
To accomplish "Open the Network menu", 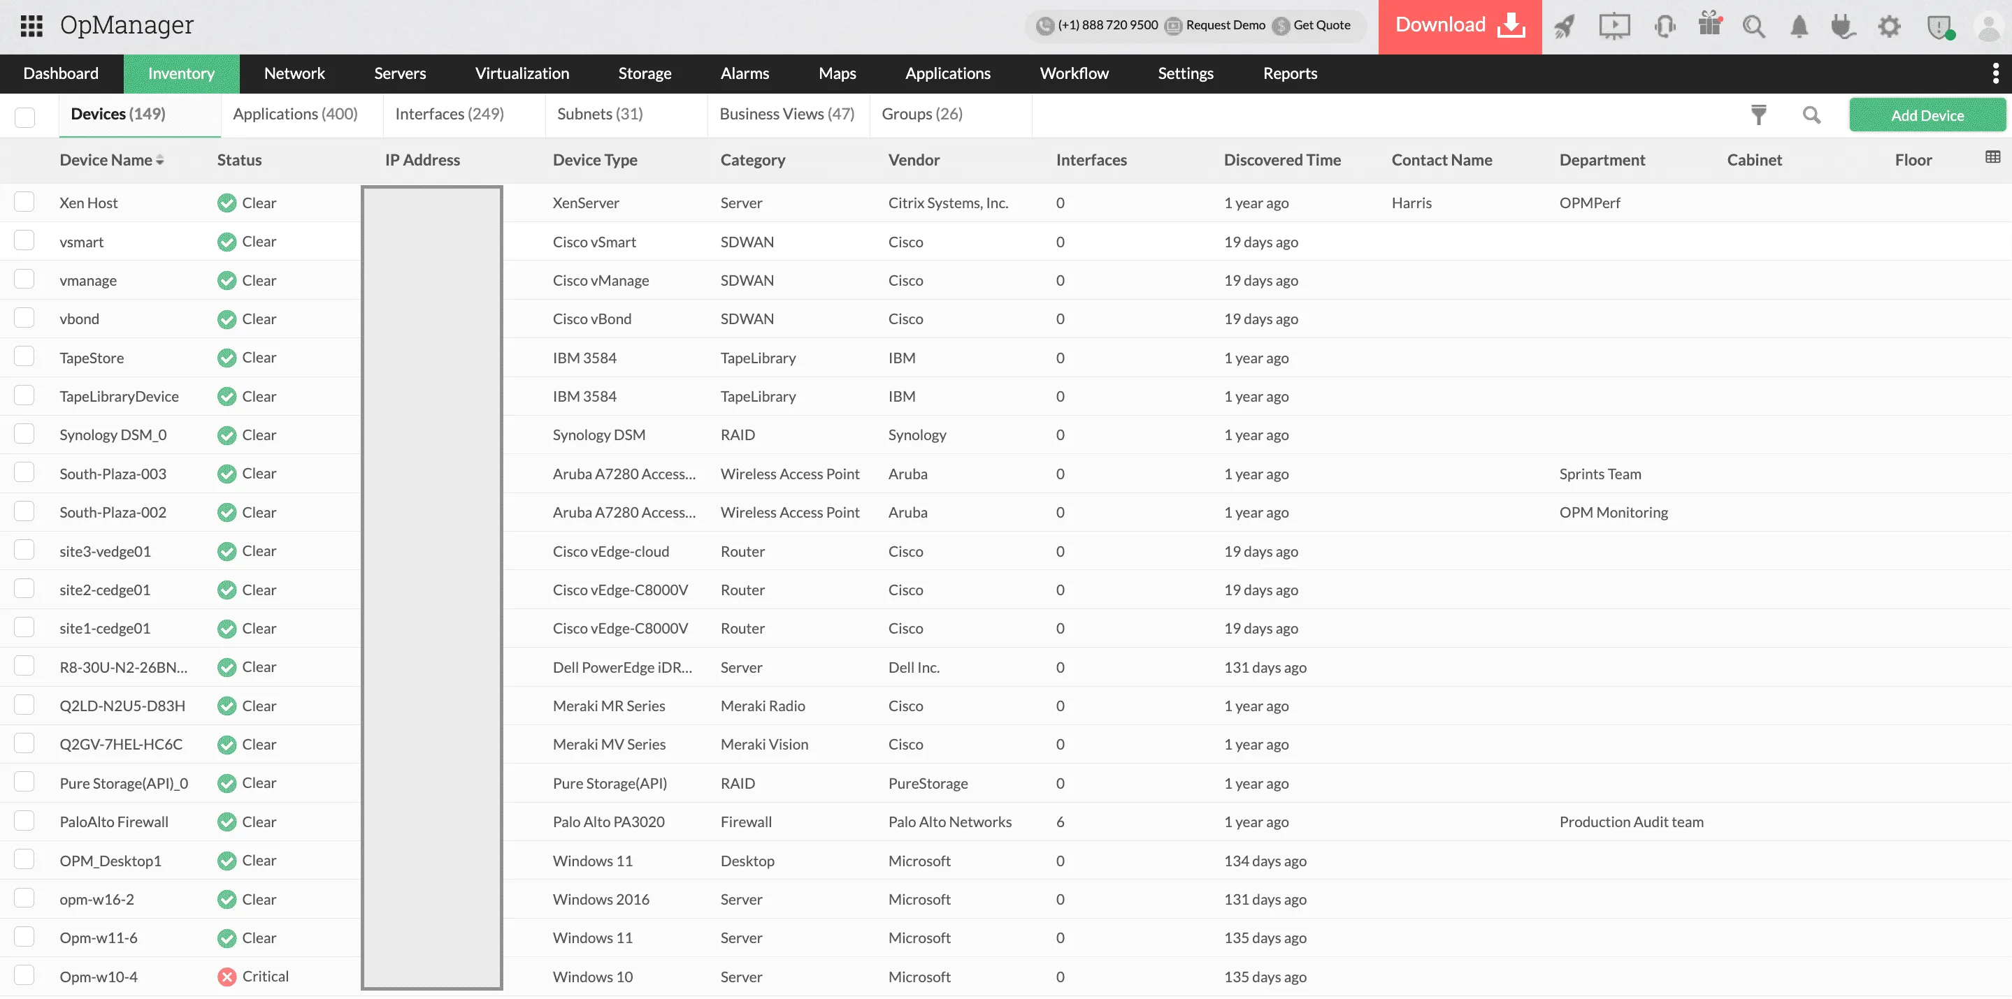I will click(x=294, y=73).
